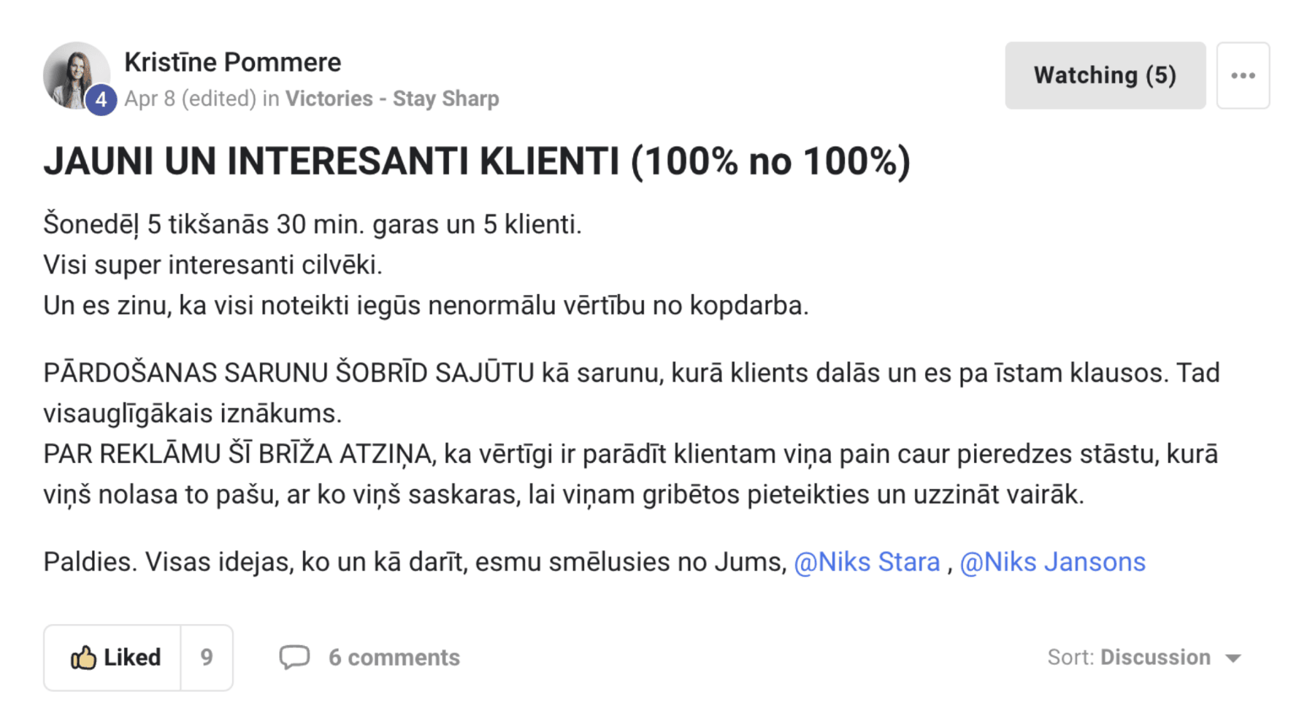Toggle the Liked button off
Image resolution: width=1307 pixels, height=708 pixels.
point(112,658)
